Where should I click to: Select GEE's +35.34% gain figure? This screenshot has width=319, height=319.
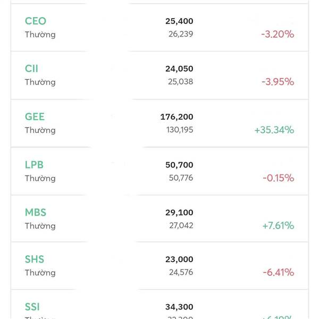[x=274, y=130]
